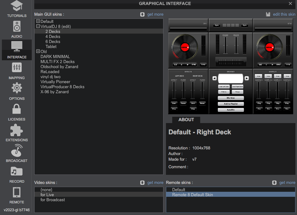Select {none} in Video skins list
The image size is (297, 215).
tap(99, 190)
